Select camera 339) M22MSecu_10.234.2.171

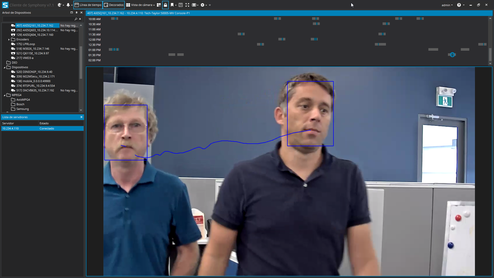click(x=36, y=76)
